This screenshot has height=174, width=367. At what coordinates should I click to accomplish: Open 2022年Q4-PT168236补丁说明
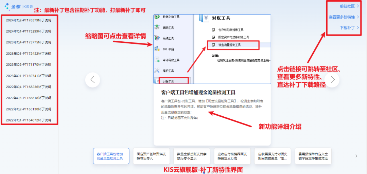pyautogui.click(x=29, y=87)
